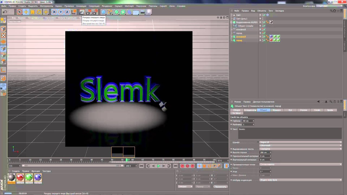The width and height of the screenshot is (347, 195).
Task: Click the Undo arrow icon
Action: click(5, 12)
